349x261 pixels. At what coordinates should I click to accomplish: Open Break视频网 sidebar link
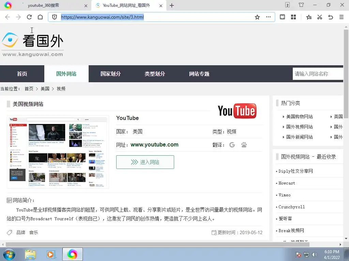point(291,231)
